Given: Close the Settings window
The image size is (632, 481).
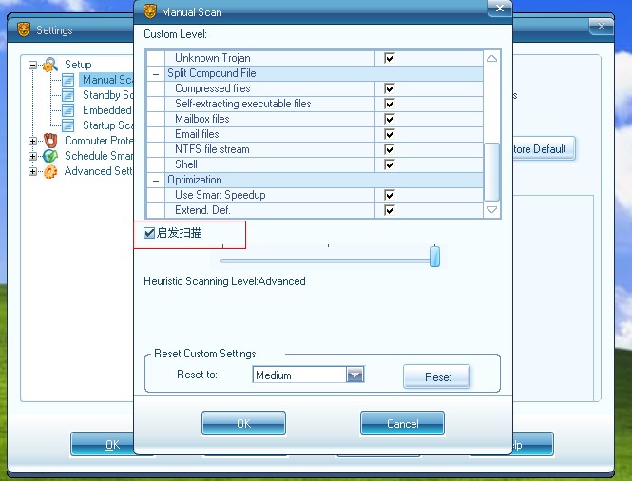Looking at the screenshot, I should pos(601,27).
